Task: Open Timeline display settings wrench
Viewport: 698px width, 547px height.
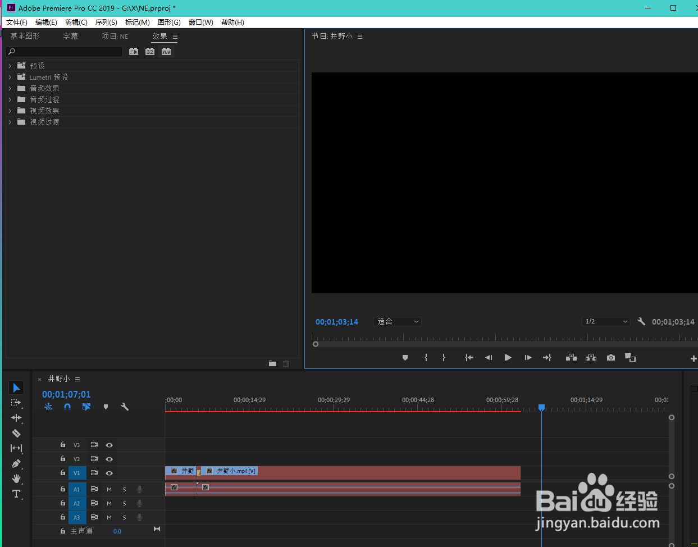Action: coord(125,407)
